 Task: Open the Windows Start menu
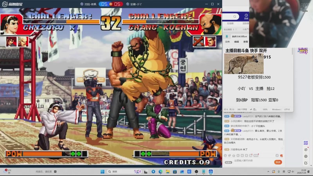103,172
